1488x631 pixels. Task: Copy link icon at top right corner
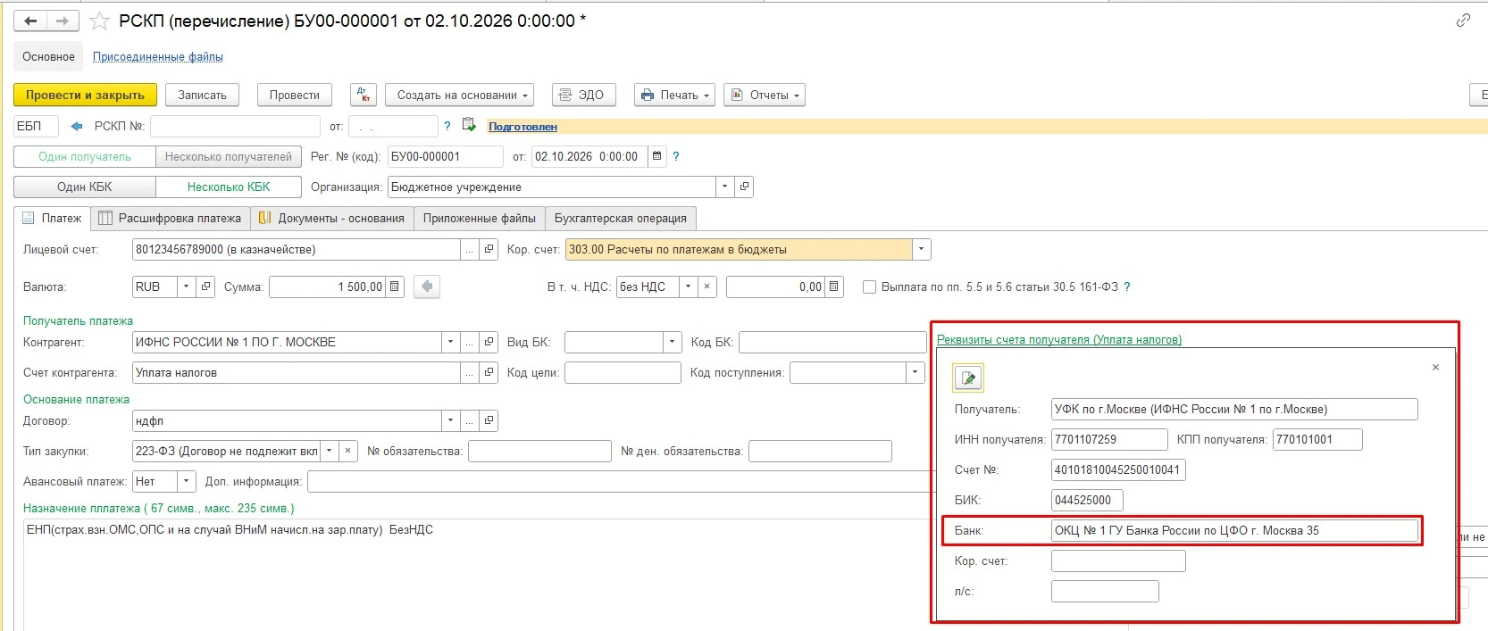click(1463, 21)
